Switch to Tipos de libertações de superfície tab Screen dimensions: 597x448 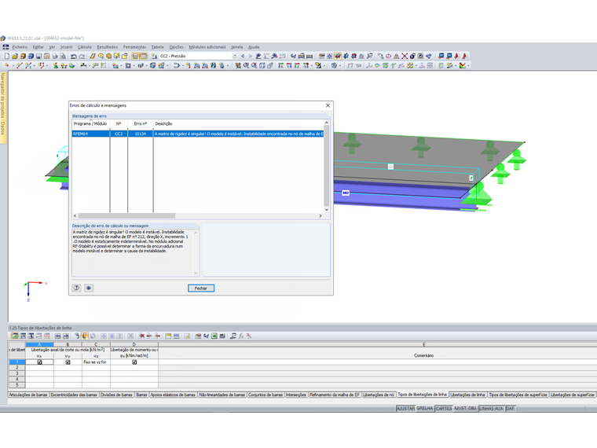(518, 395)
